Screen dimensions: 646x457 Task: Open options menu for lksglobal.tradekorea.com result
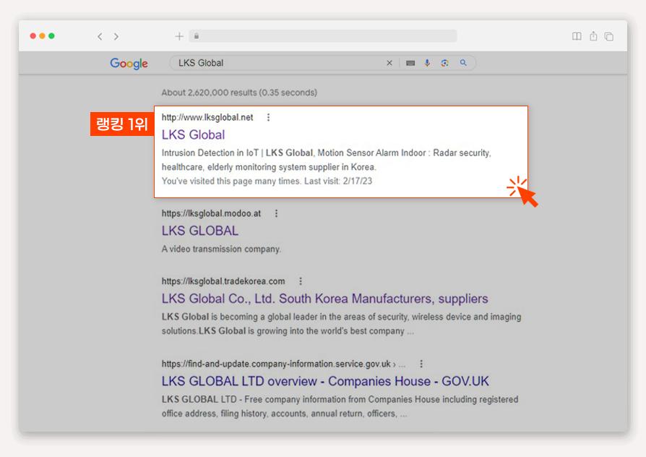click(x=301, y=281)
